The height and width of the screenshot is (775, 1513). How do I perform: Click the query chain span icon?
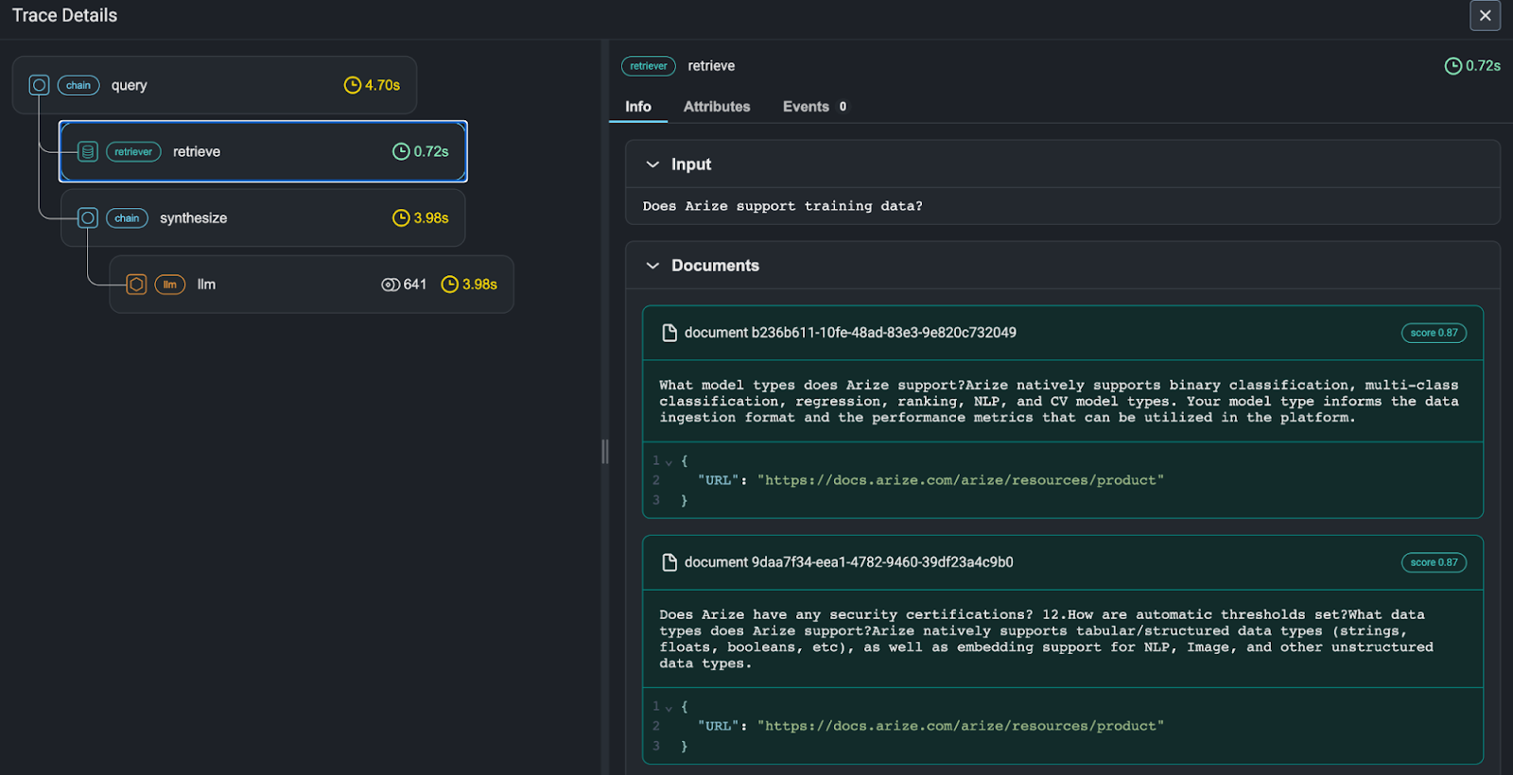[x=39, y=85]
